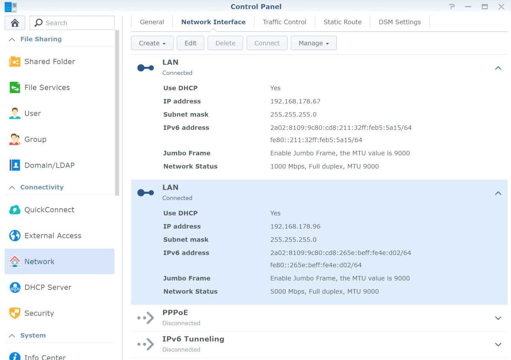Expand the IPv6 Tunneling details
The height and width of the screenshot is (360, 511).
tap(498, 344)
